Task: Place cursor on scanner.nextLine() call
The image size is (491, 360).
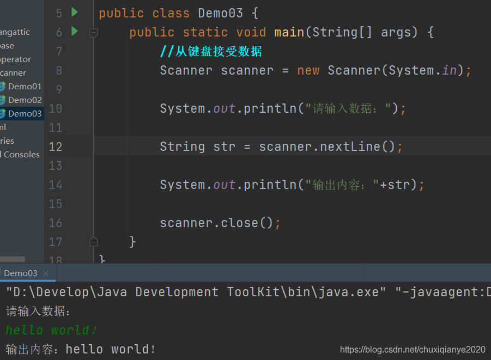Action: pyautogui.click(x=327, y=147)
